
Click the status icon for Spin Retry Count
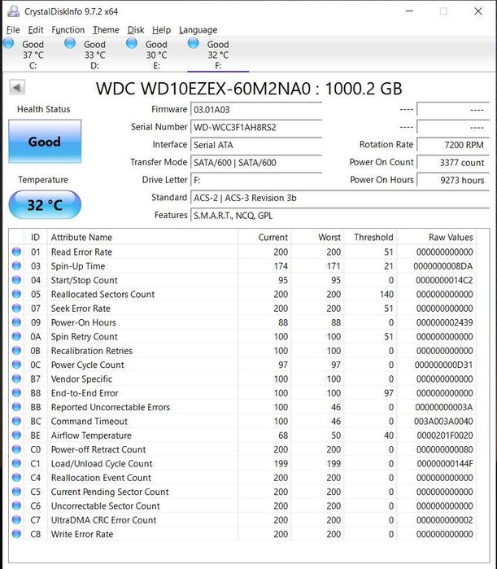(x=16, y=336)
